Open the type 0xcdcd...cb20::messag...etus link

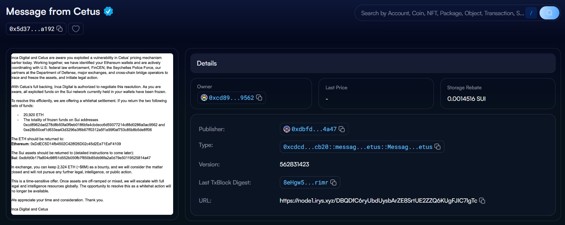click(358, 147)
